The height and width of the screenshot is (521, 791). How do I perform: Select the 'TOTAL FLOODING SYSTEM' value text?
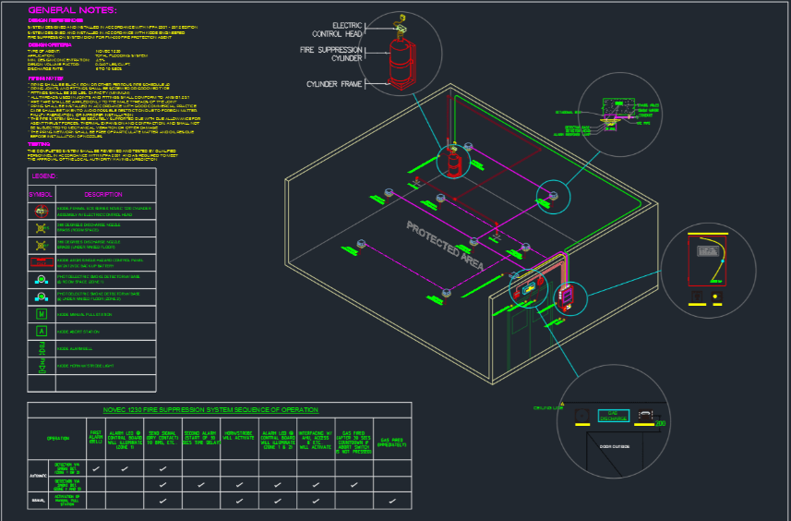coord(121,56)
